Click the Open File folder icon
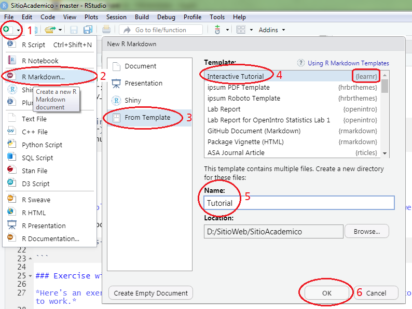The width and height of the screenshot is (412, 309). pyautogui.click(x=50, y=30)
